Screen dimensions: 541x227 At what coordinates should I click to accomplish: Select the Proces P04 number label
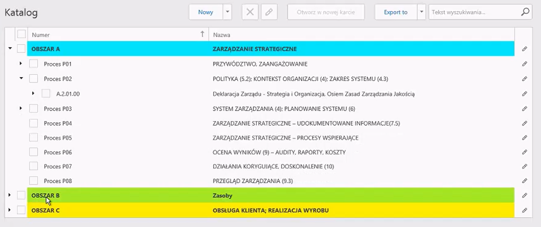tap(58, 123)
